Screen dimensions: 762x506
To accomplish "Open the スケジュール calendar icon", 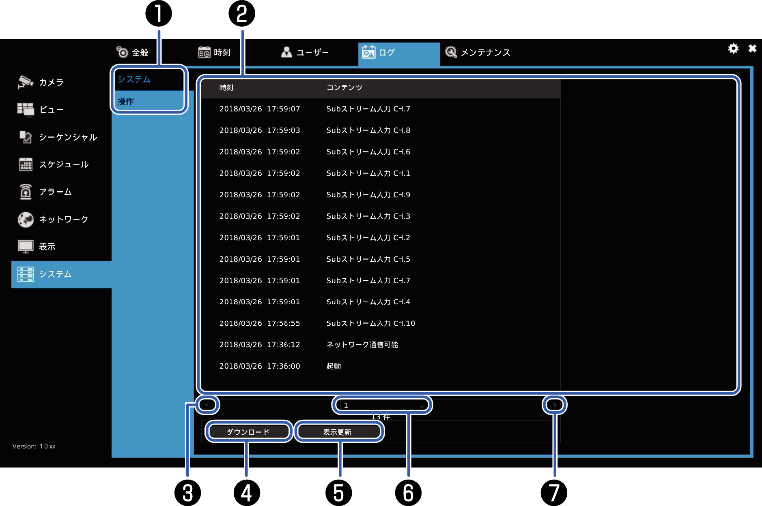I will coord(26,164).
